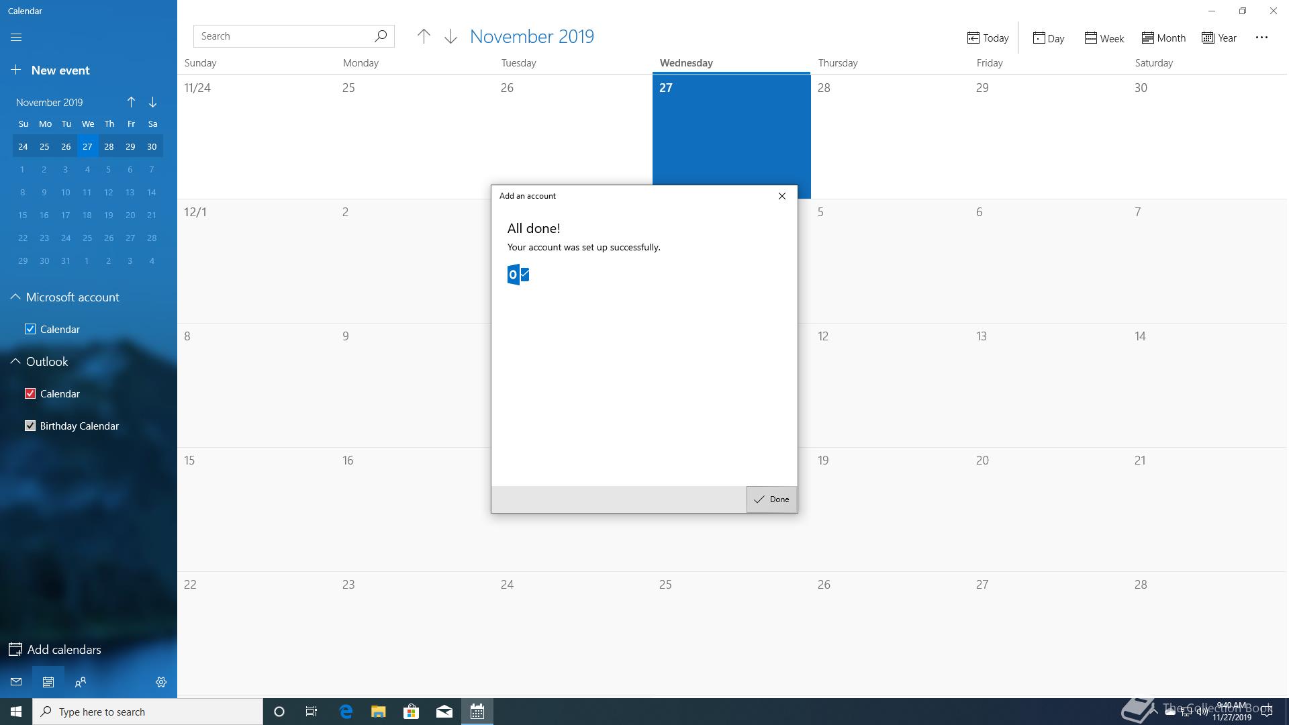Uncheck Microsoft account Calendar checkbox
Viewport: 1289px width, 725px height.
point(30,329)
